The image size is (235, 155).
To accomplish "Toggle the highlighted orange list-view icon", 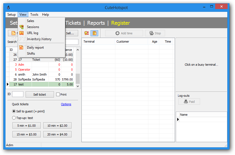I will (94, 33).
